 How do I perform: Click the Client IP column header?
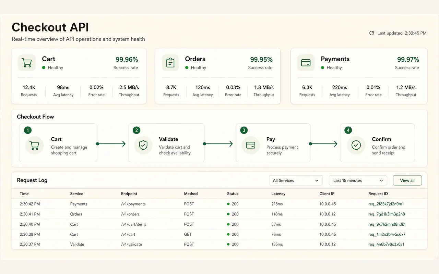point(327,194)
